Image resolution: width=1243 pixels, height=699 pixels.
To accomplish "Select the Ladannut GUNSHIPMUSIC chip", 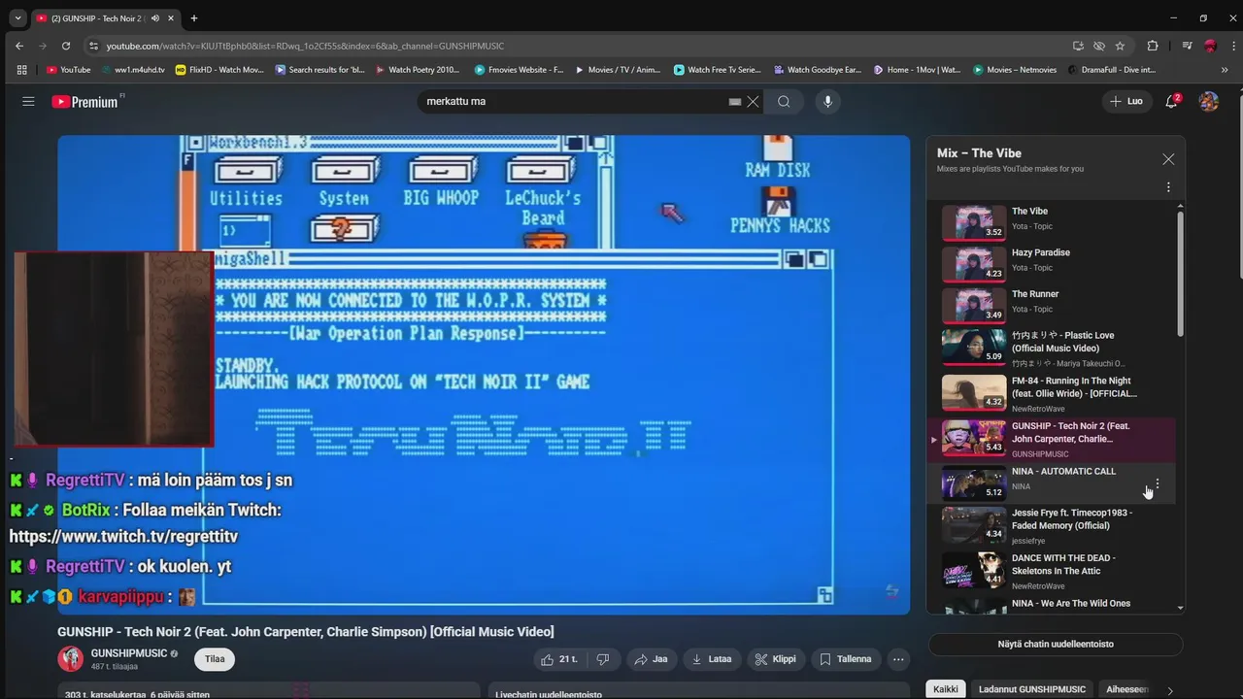I will pos(1031,689).
